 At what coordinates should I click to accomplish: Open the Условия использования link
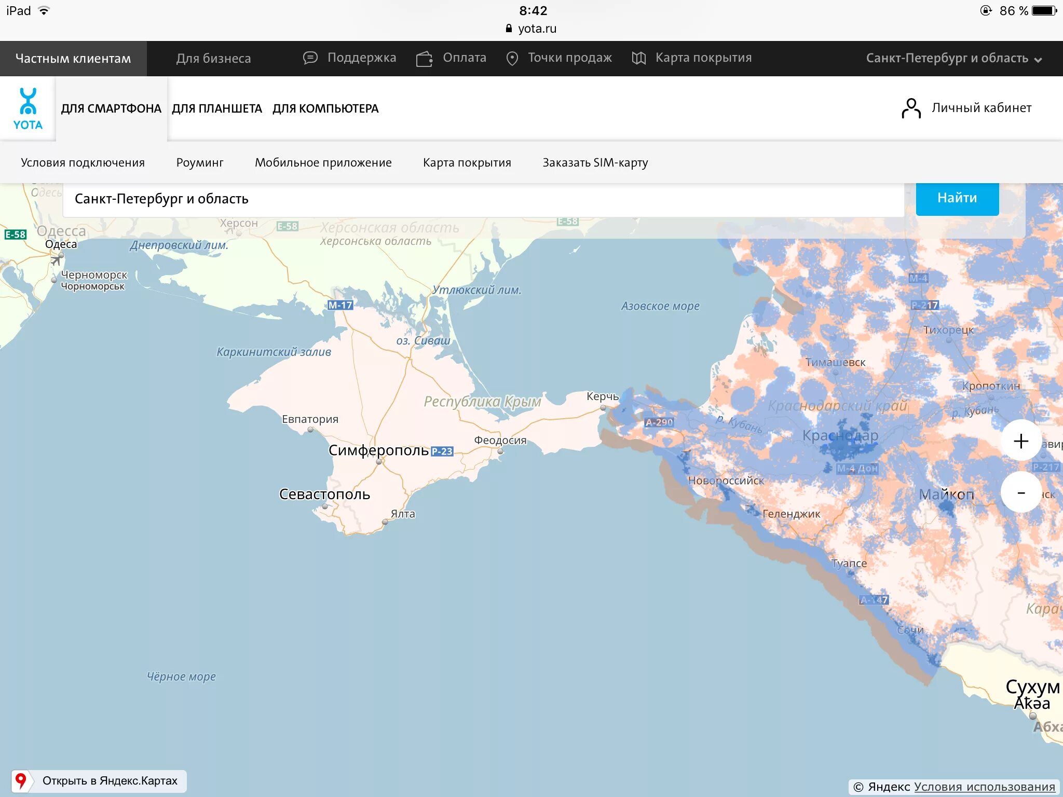pyautogui.click(x=984, y=787)
